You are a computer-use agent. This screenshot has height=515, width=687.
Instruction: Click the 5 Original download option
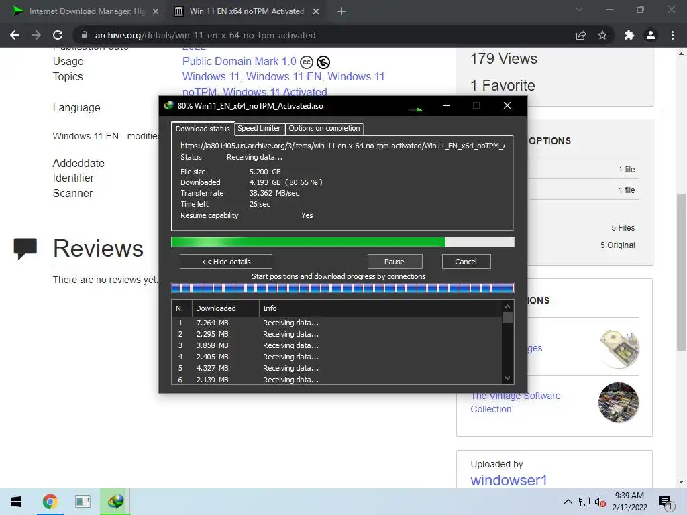pyautogui.click(x=618, y=245)
